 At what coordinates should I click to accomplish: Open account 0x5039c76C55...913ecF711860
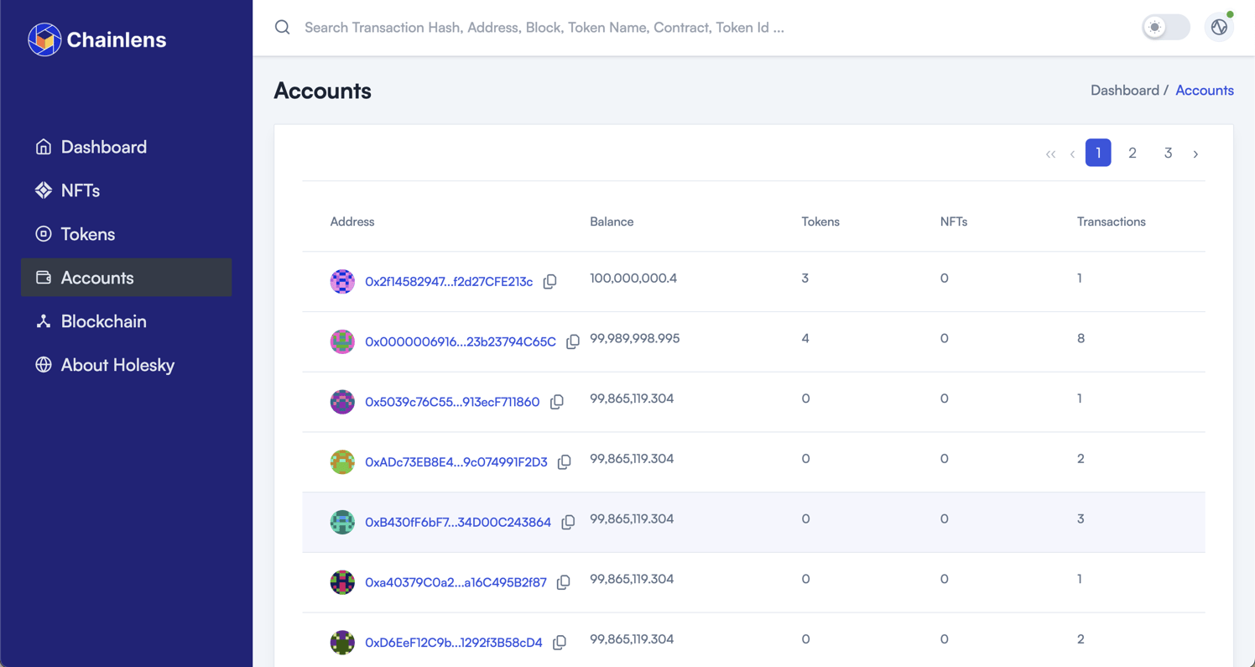(x=450, y=402)
